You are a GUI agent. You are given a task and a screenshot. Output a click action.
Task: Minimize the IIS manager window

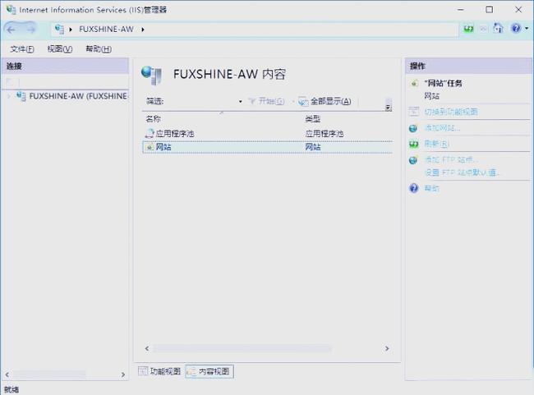[461, 10]
